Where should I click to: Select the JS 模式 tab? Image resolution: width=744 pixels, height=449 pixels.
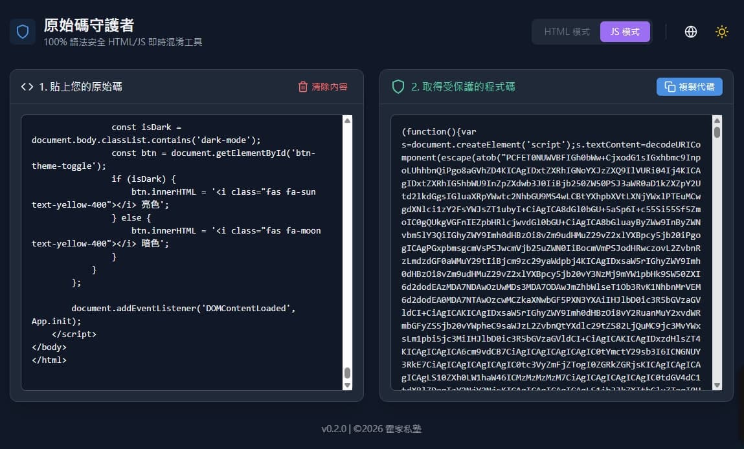point(625,32)
